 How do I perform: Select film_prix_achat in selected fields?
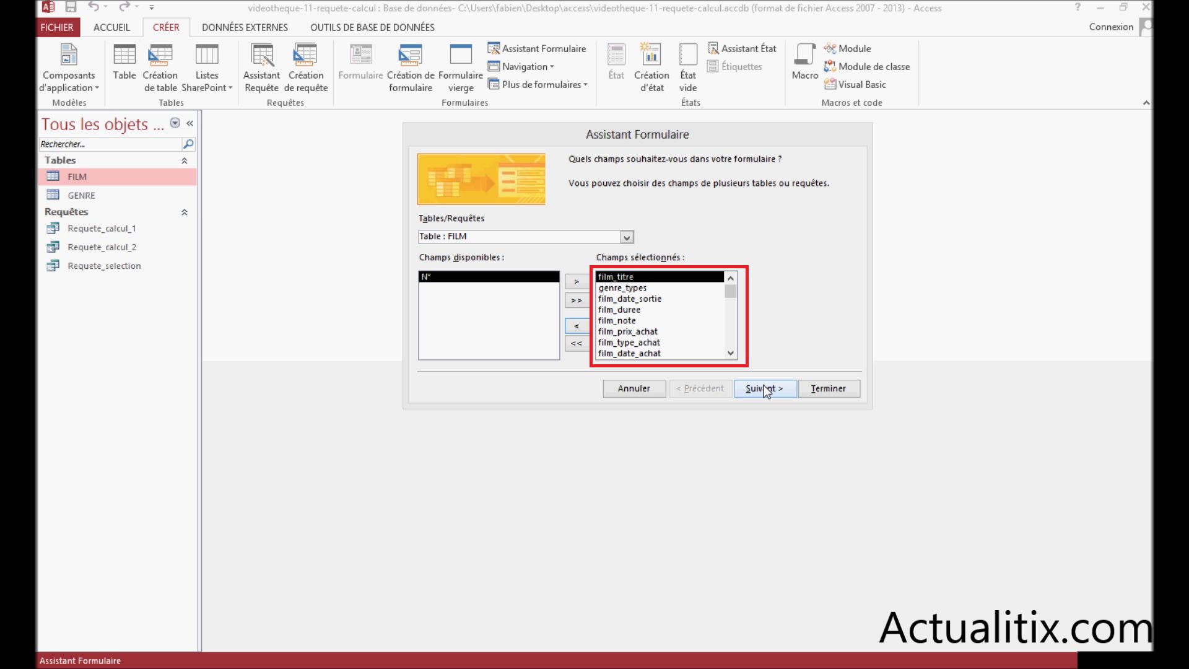click(660, 331)
